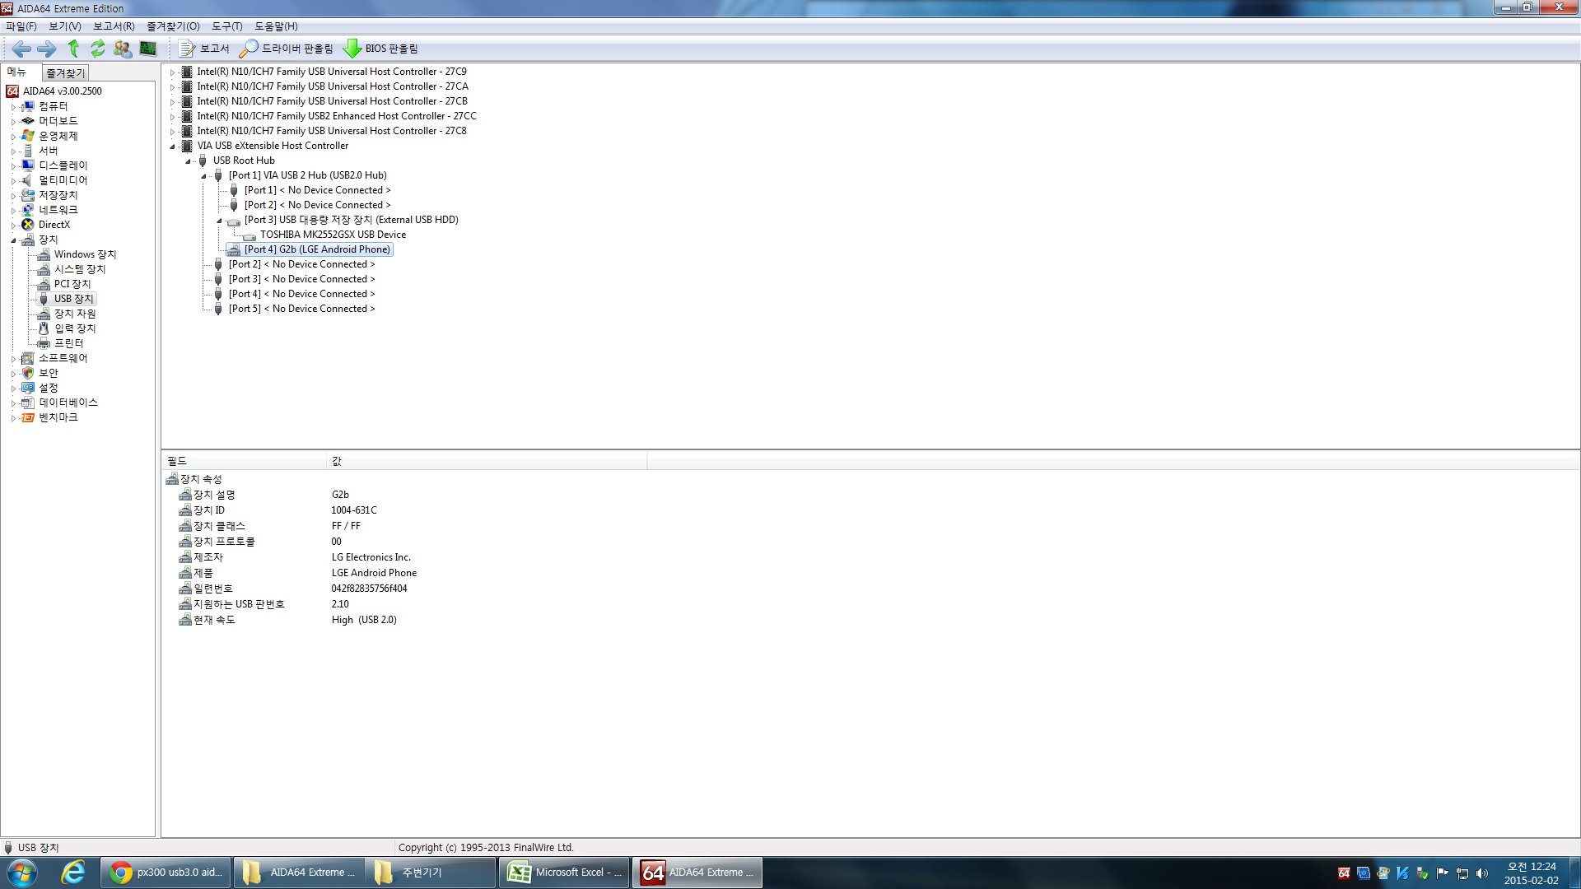Click the forward navigation arrow icon
The height and width of the screenshot is (889, 1581).
47,49
